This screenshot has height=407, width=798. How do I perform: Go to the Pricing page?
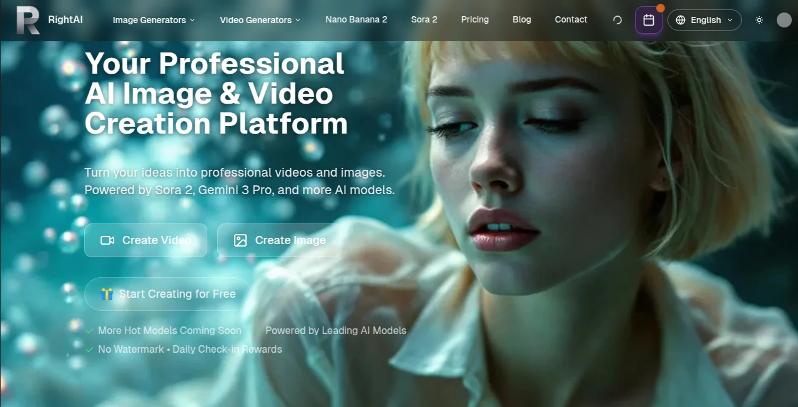475,19
